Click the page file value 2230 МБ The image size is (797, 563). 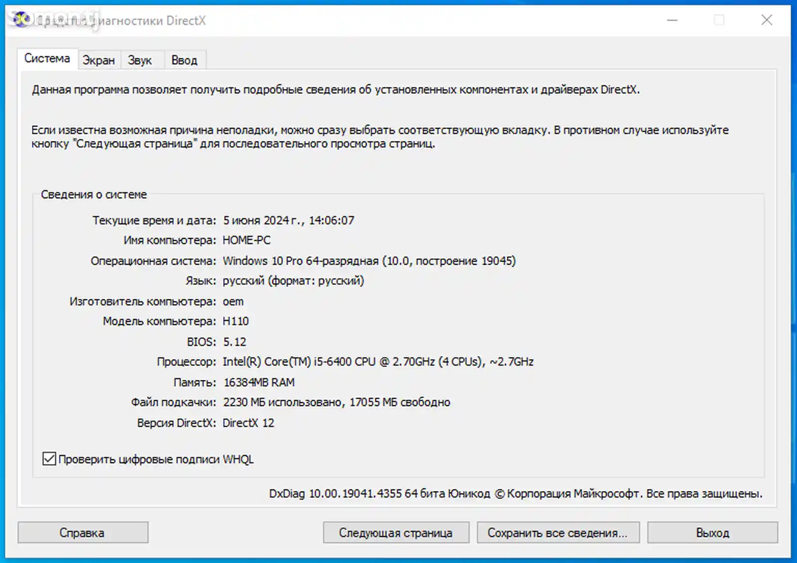[x=337, y=402]
